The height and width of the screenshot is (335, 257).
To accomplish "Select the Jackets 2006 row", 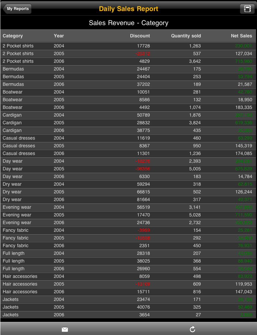I will [x=128, y=315].
